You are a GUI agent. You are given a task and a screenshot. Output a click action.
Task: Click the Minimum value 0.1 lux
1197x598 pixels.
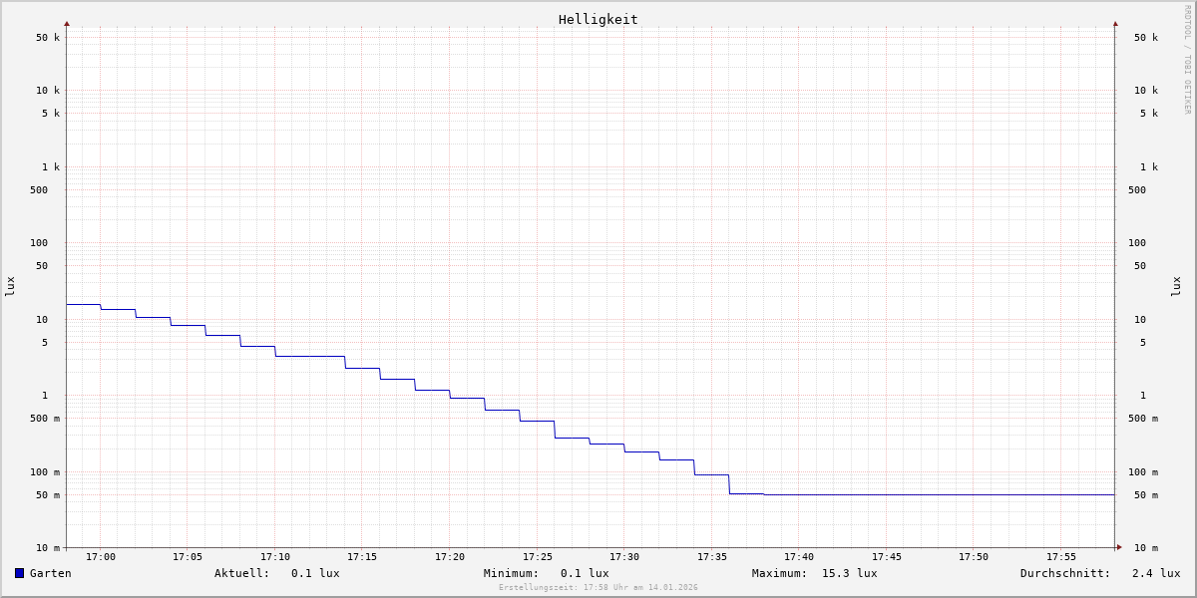click(x=585, y=573)
